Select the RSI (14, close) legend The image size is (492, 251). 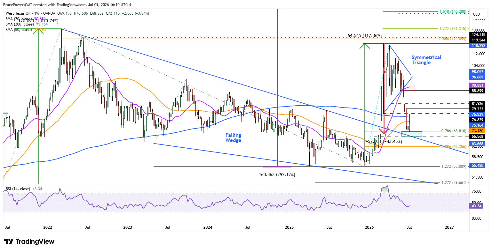[x=18, y=189]
